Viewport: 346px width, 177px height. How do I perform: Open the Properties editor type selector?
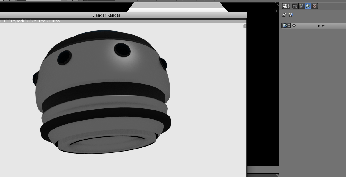click(x=286, y=6)
